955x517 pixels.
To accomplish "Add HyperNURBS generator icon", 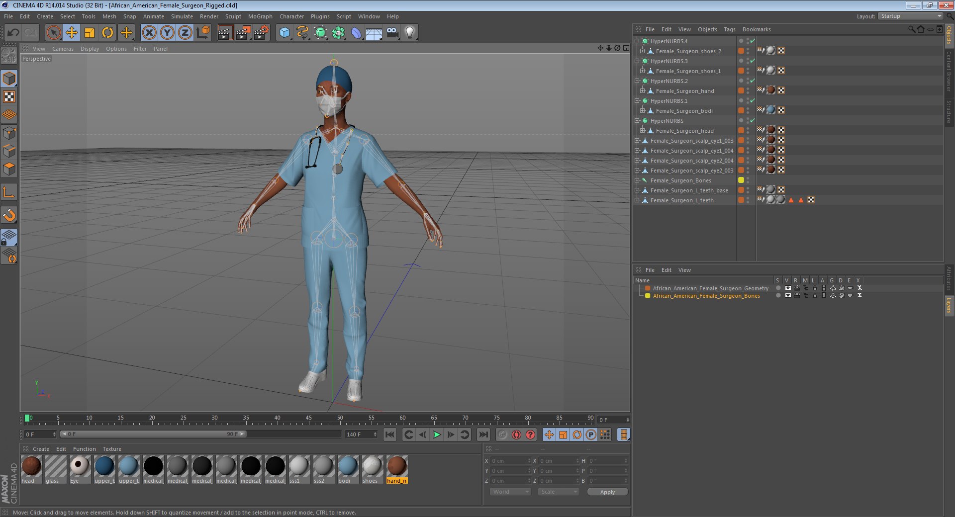I will coord(321,33).
